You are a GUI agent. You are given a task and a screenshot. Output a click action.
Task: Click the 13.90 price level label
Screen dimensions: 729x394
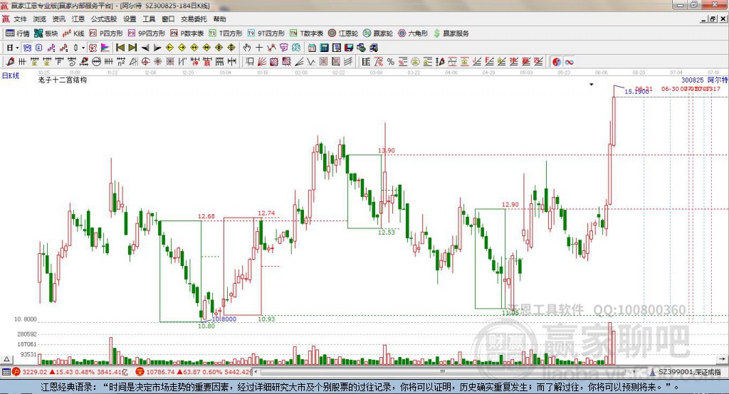pos(387,151)
